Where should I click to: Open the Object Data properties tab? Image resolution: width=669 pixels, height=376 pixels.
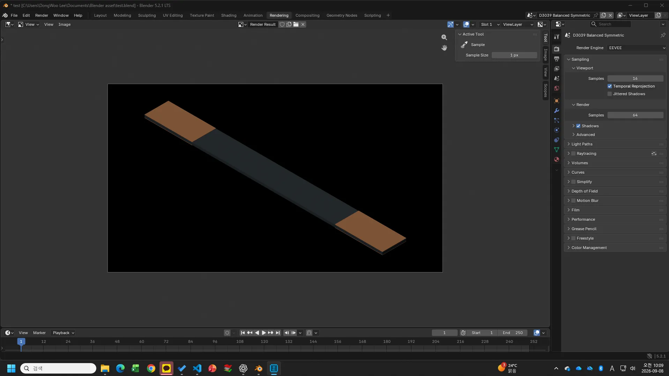coord(557,150)
